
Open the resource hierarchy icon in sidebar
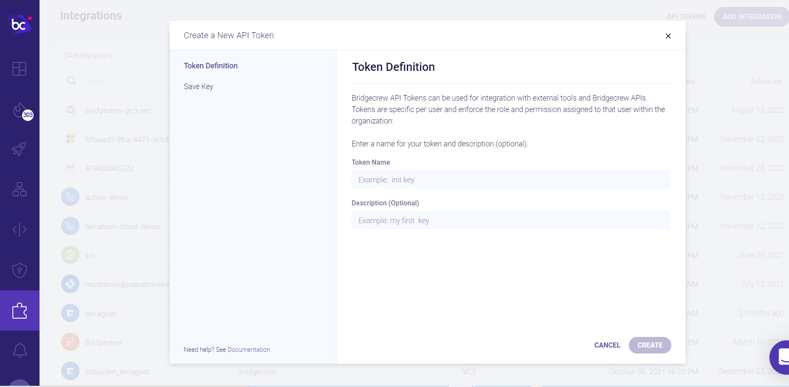pyautogui.click(x=20, y=189)
